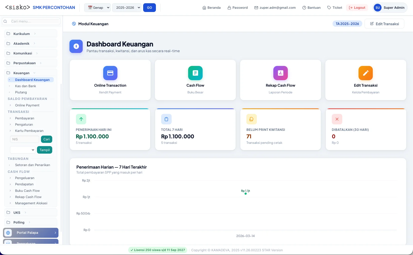Image resolution: width=413 pixels, height=255 pixels.
Task: Click the mail icon beside zuper.adm@gmail.com
Action: point(256,8)
